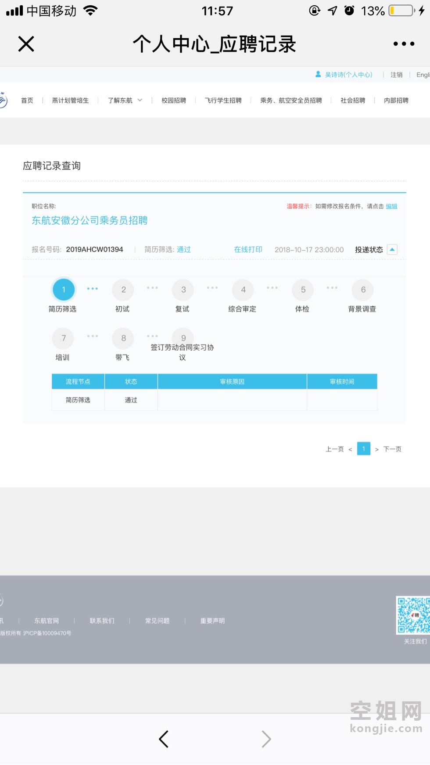Click the 流程节点 column header
Viewport: 430px width, 765px height.
click(x=78, y=381)
